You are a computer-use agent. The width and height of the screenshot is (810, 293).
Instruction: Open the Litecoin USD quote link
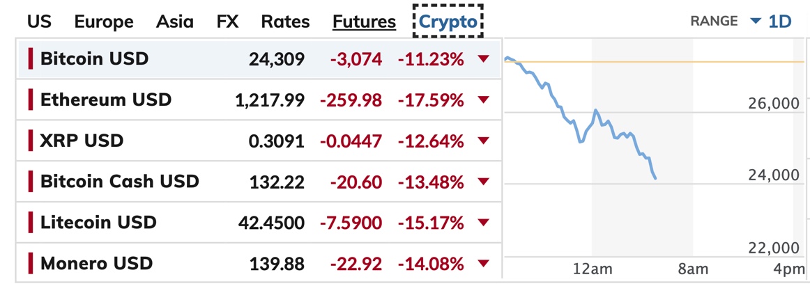coord(98,223)
